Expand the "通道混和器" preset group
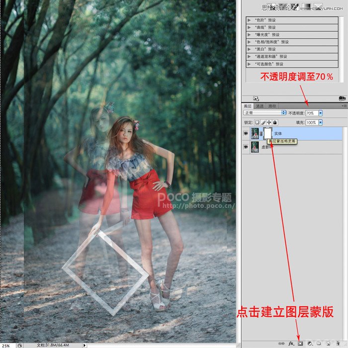 click(x=249, y=57)
